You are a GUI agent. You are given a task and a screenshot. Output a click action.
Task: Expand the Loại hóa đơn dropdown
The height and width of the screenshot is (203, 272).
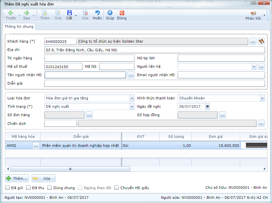coord(132,98)
